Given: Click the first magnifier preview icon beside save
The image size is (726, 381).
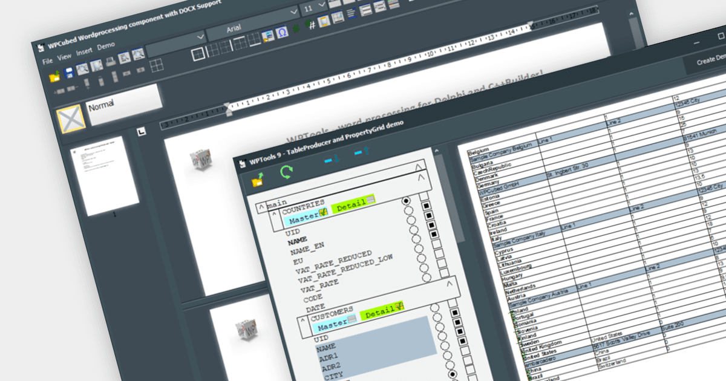Looking at the screenshot, I should (83, 68).
